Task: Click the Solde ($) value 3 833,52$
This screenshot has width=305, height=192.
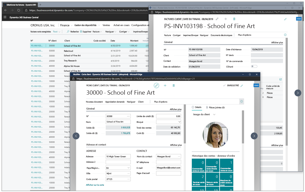Action: [x=118, y=128]
